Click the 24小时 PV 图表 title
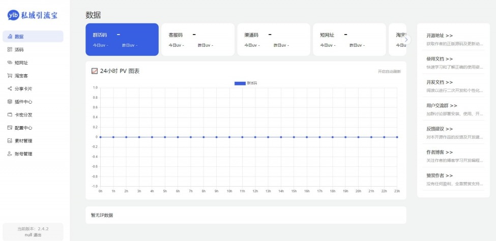496x241 pixels. click(x=120, y=71)
